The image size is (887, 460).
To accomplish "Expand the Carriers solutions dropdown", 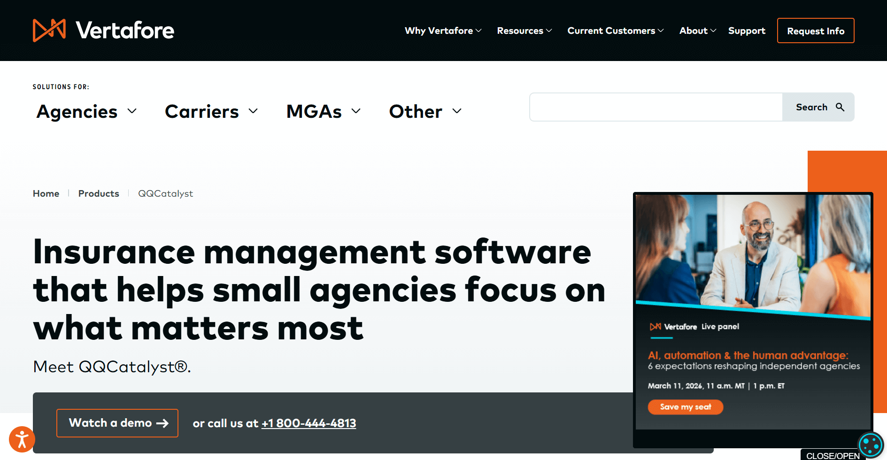I will coord(211,112).
